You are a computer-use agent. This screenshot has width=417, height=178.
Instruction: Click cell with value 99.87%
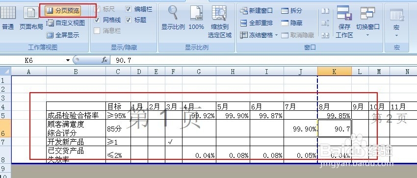coord(267,115)
